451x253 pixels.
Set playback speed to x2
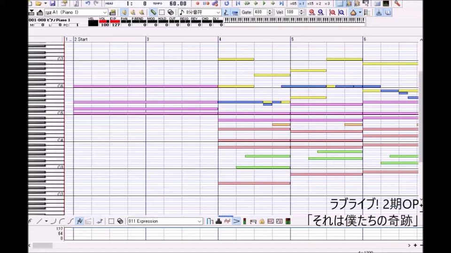[319, 3]
